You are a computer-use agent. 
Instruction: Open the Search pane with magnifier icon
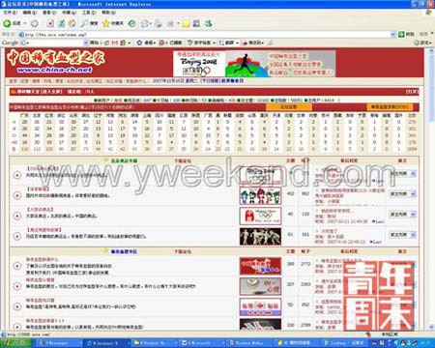coord(84,23)
